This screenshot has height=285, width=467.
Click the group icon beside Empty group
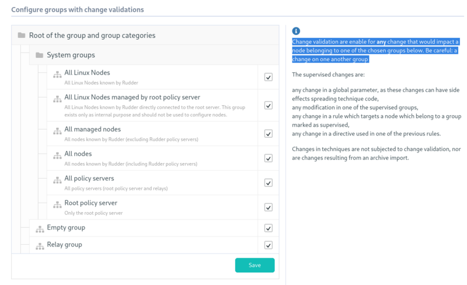(x=40, y=230)
